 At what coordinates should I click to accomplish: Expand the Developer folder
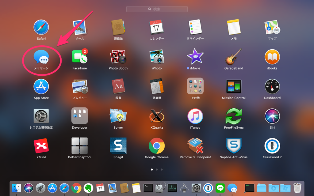coord(79,116)
